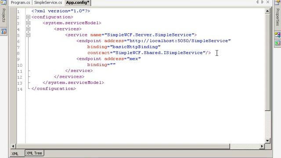Image resolution: width=281 pixels, height=158 pixels.
Task: Switch to the SimpleService.cs tab
Action: point(48,3)
